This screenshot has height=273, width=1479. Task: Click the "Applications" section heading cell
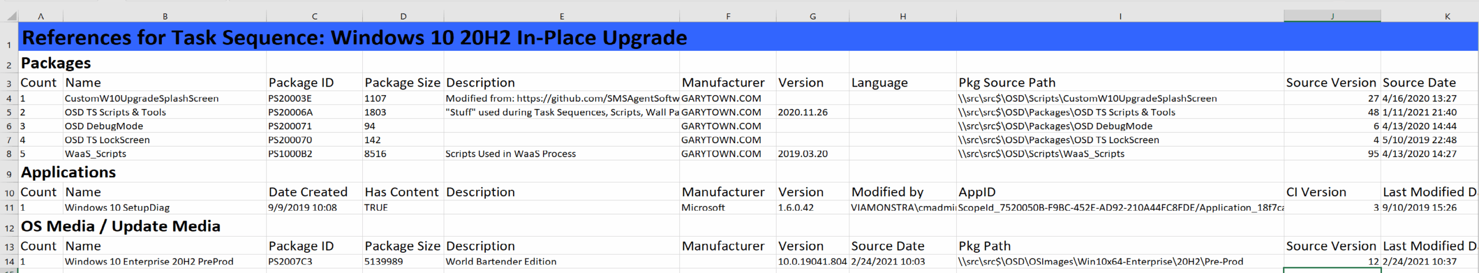tap(68, 173)
